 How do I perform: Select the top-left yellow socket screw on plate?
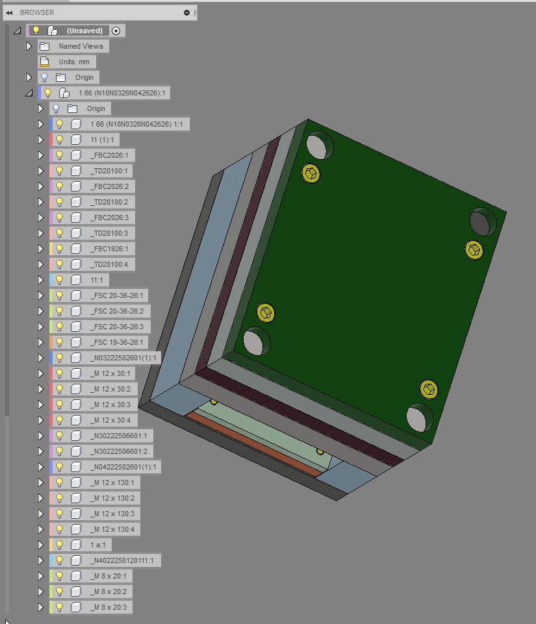[311, 173]
